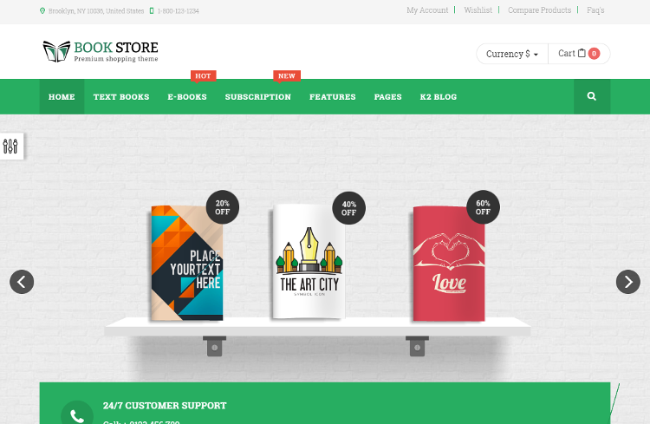Screen dimensions: 650x424
Task: Open the E-Books menu
Action: [x=187, y=96]
